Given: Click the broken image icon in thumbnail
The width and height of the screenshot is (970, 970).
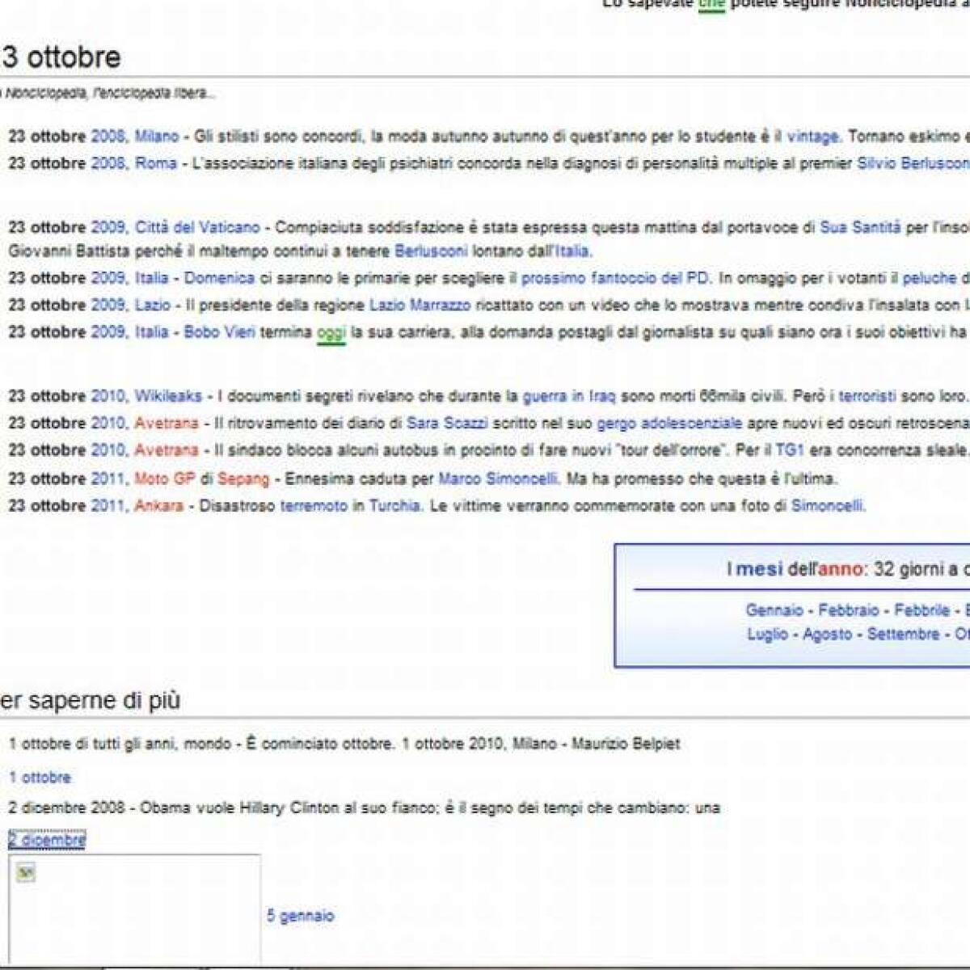Looking at the screenshot, I should tap(26, 873).
